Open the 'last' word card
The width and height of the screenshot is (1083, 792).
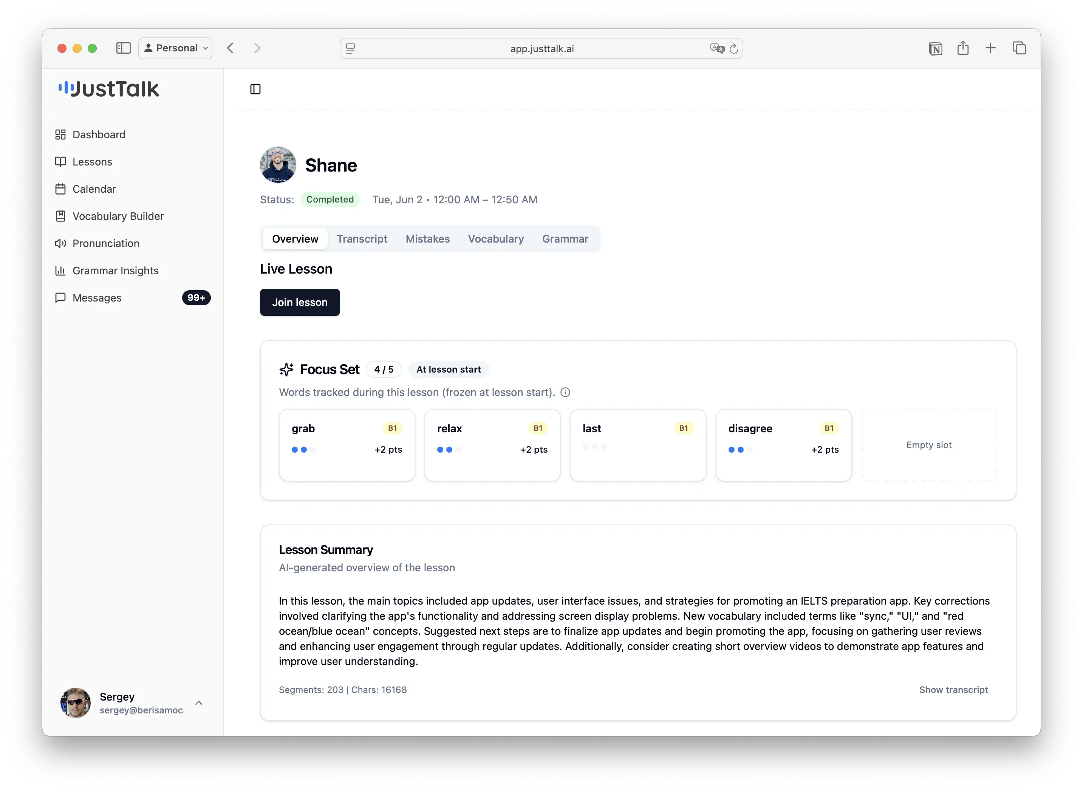pos(637,445)
